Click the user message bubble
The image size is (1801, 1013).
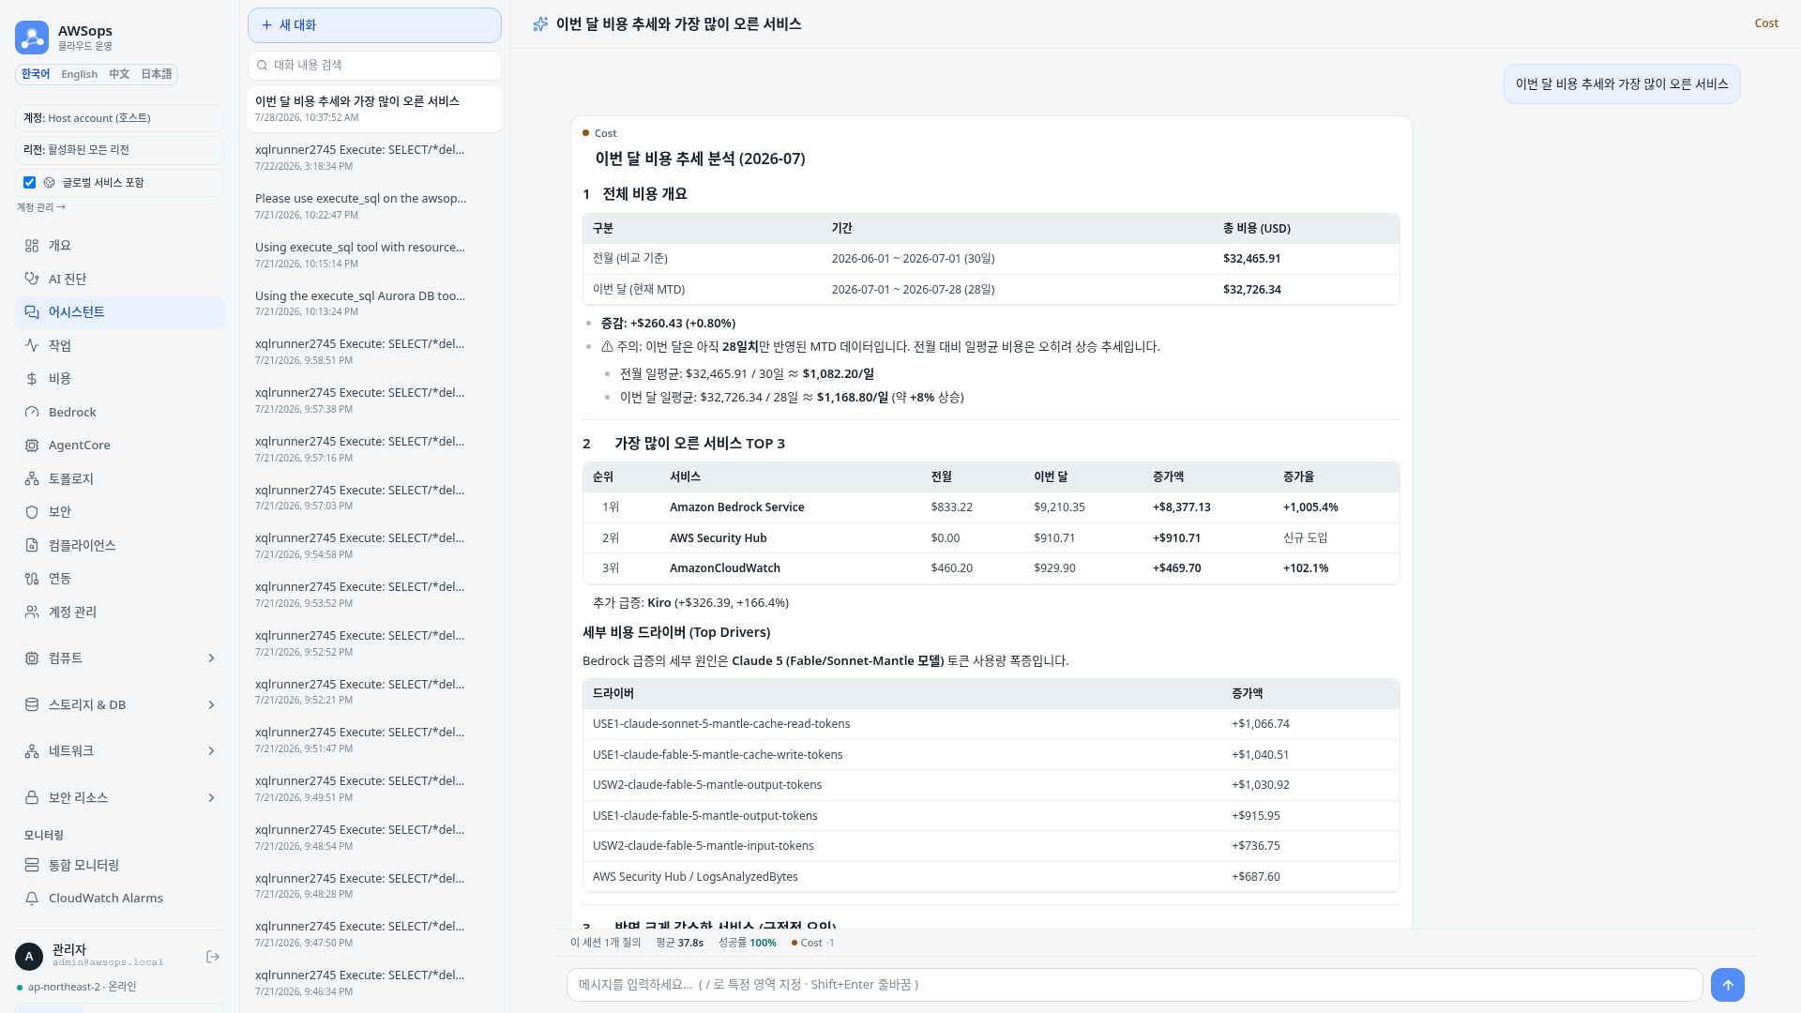coord(1621,84)
